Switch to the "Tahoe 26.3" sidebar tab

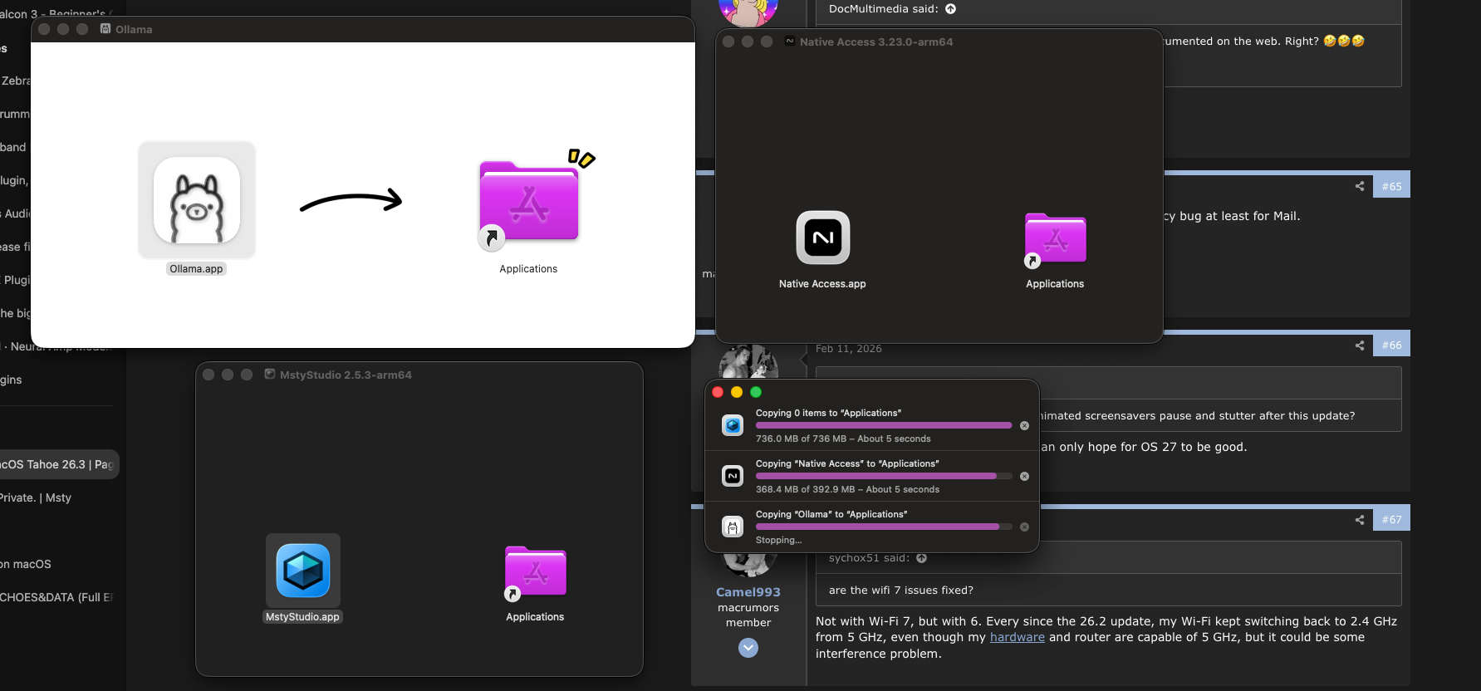[58, 464]
